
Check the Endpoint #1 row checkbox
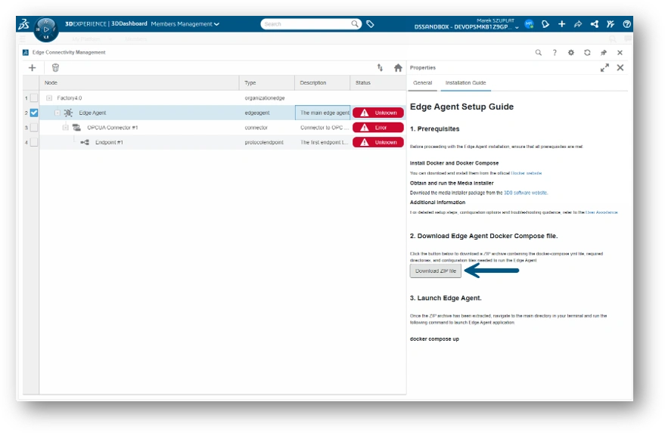(x=34, y=142)
